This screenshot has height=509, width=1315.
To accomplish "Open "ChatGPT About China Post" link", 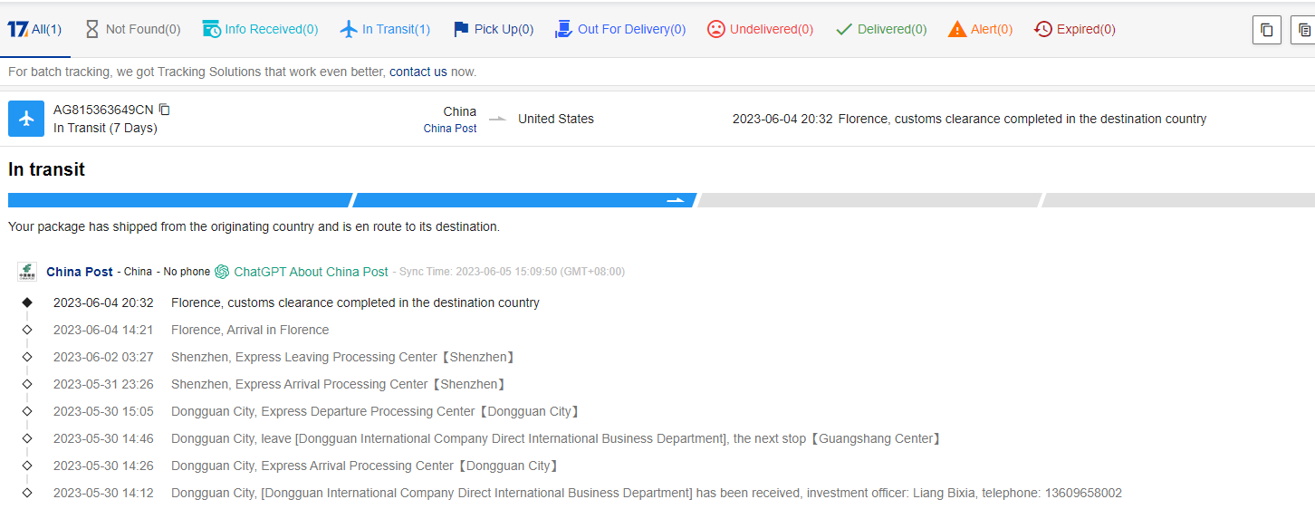I will pos(311,272).
